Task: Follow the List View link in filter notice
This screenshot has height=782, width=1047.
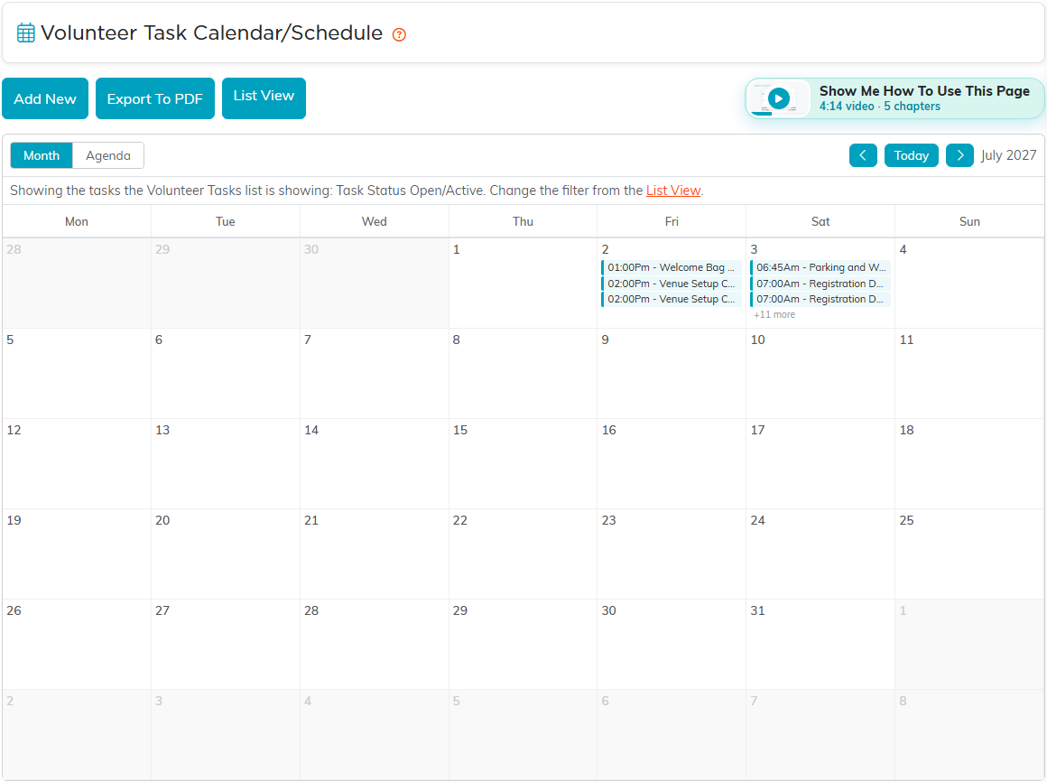Action: click(673, 191)
